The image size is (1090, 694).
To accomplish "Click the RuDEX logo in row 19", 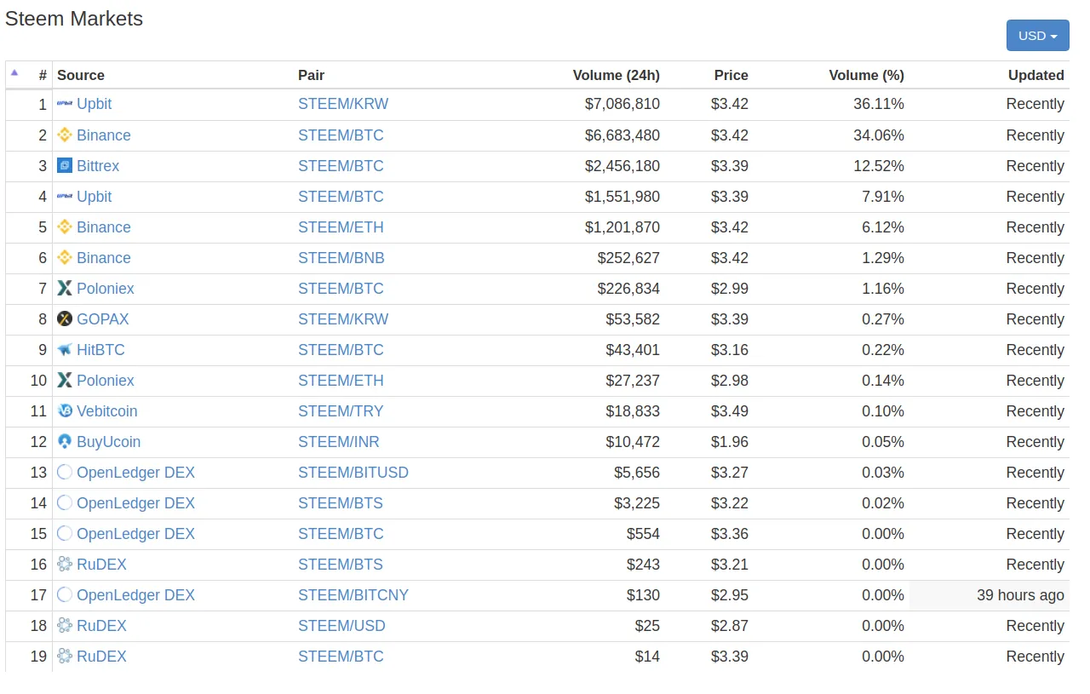I will tap(65, 656).
